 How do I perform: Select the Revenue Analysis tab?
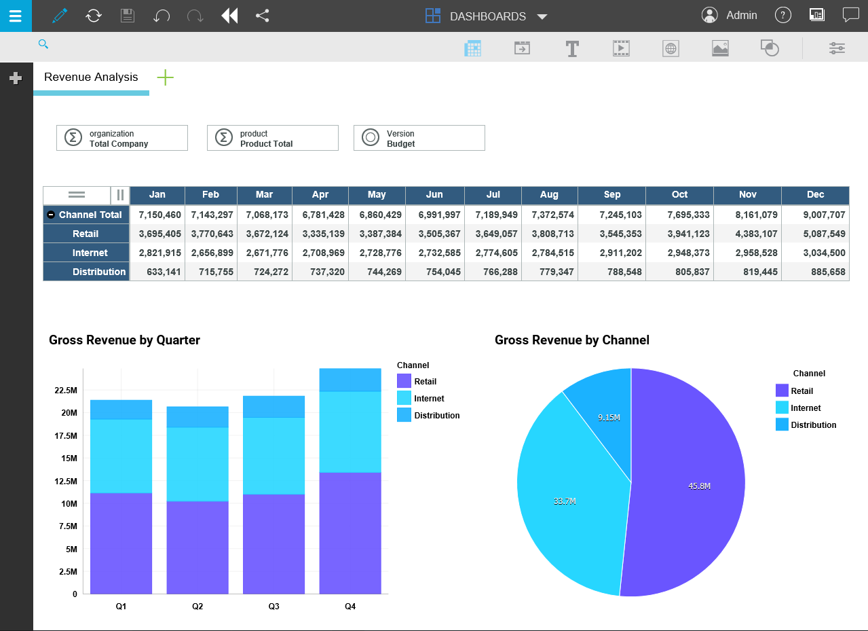[x=91, y=77]
